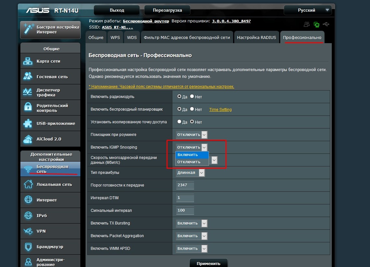Open Network Map via its icon
The image size is (370, 267).
pos(28,61)
